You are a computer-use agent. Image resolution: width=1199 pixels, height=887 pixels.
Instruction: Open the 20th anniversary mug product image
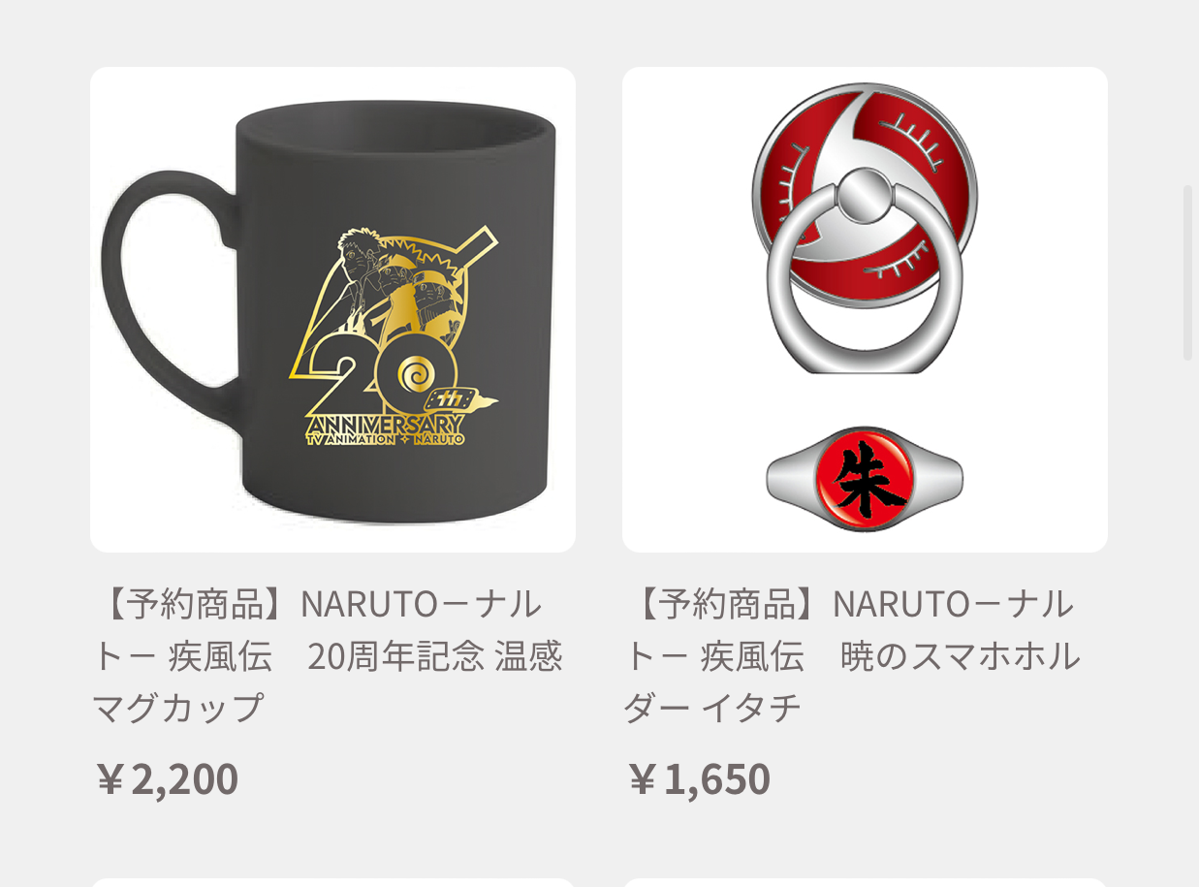pos(332,309)
